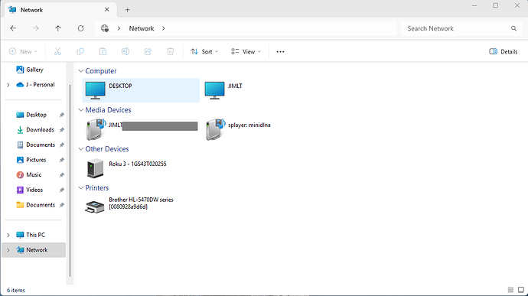Open the Sort dropdown menu
528x296 pixels.
(204, 51)
